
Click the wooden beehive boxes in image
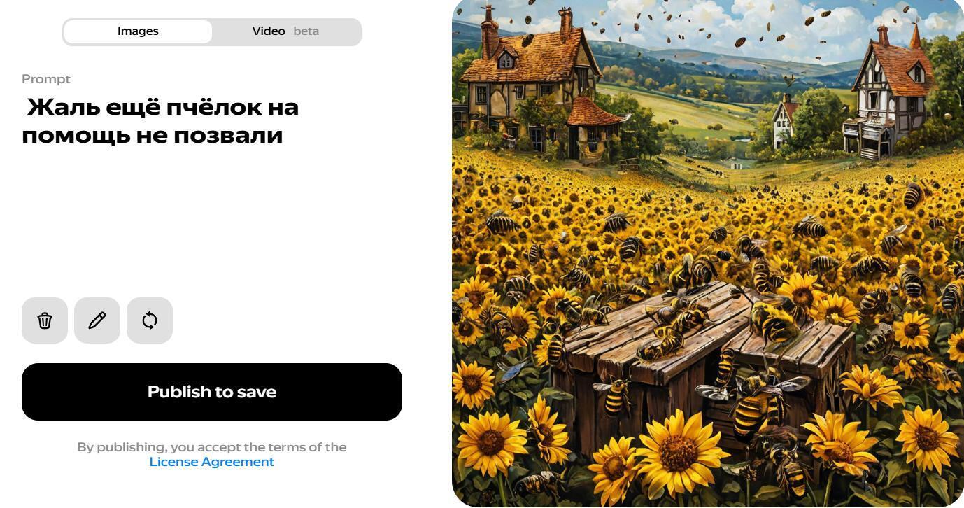coord(707,360)
